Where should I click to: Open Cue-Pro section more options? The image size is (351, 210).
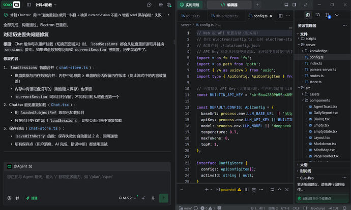[x=344, y=178]
